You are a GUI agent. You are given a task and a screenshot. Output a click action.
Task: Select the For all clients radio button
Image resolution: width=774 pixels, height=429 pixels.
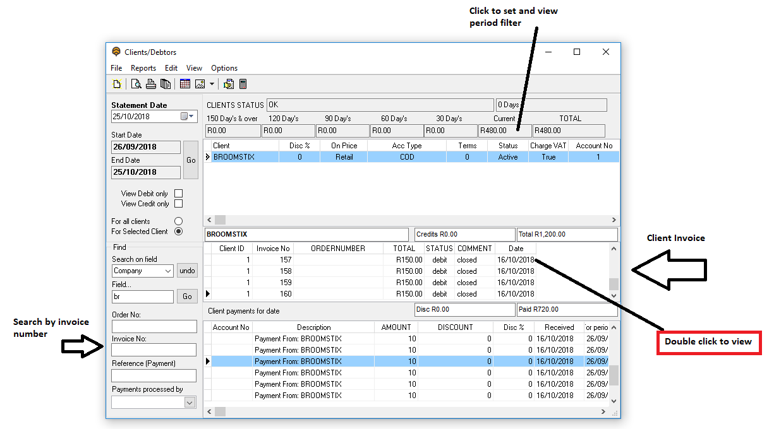click(x=178, y=221)
